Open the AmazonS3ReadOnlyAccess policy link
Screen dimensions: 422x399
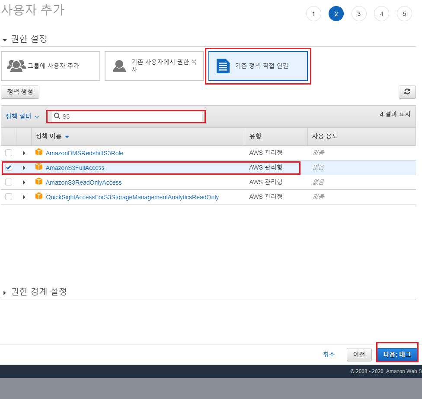(x=84, y=182)
